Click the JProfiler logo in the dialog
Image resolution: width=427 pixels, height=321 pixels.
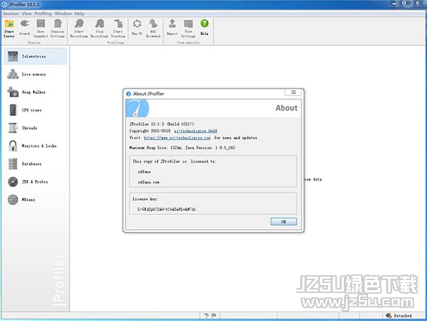[138, 107]
